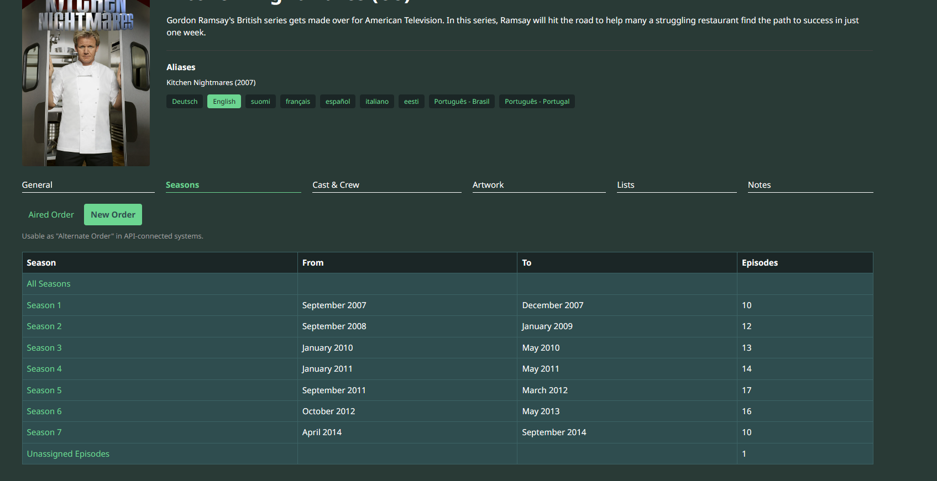Image resolution: width=937 pixels, height=481 pixels.
Task: Click the September 2011 cell
Action: [407, 390]
